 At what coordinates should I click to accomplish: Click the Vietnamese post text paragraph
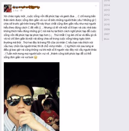click(50, 37)
